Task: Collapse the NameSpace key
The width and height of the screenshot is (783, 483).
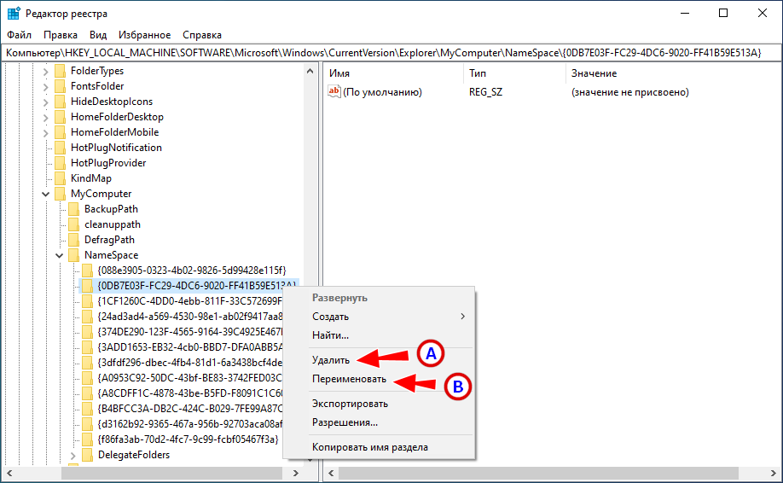Action: (x=59, y=256)
